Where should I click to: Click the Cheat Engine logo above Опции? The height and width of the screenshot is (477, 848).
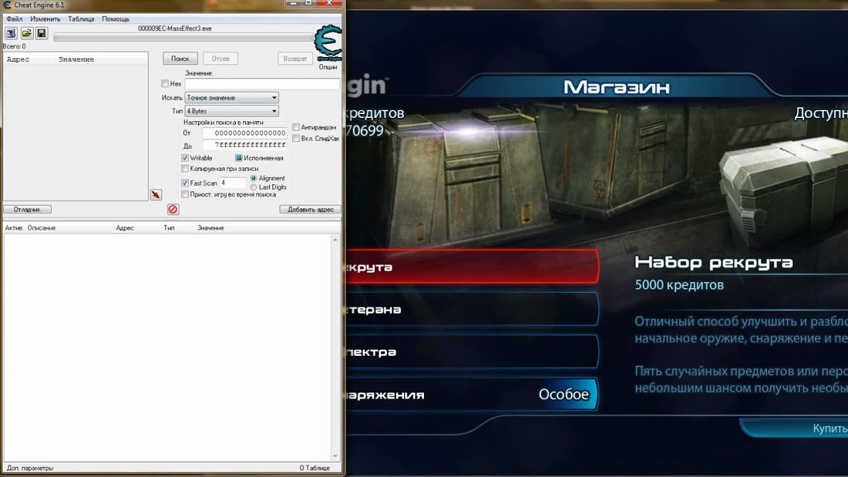tap(328, 44)
